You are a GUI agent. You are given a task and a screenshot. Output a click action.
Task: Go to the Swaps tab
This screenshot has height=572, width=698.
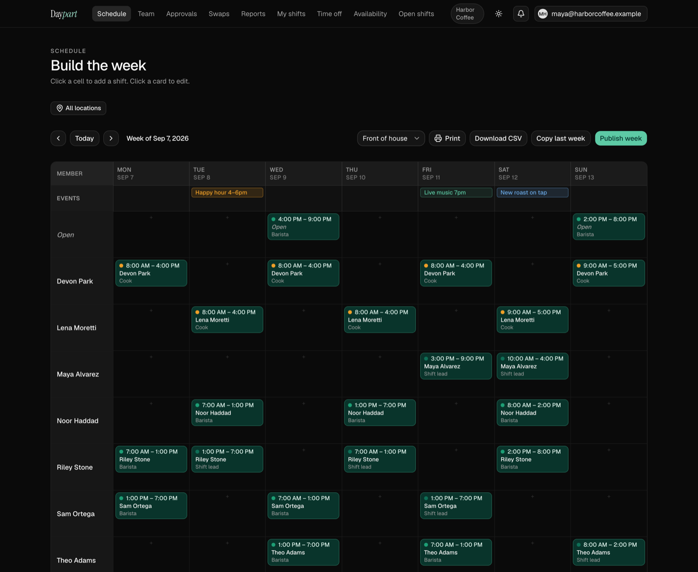pyautogui.click(x=219, y=14)
